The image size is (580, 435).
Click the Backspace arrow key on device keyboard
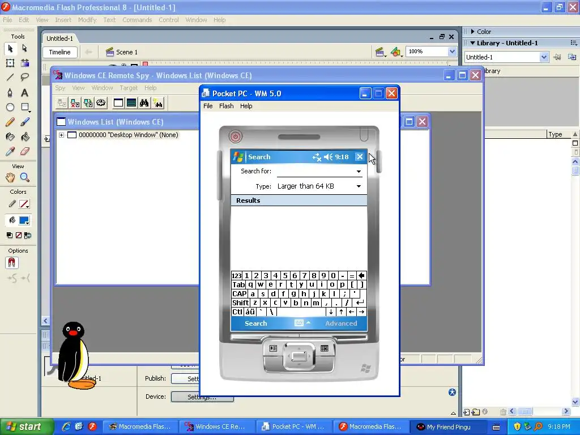coord(361,276)
